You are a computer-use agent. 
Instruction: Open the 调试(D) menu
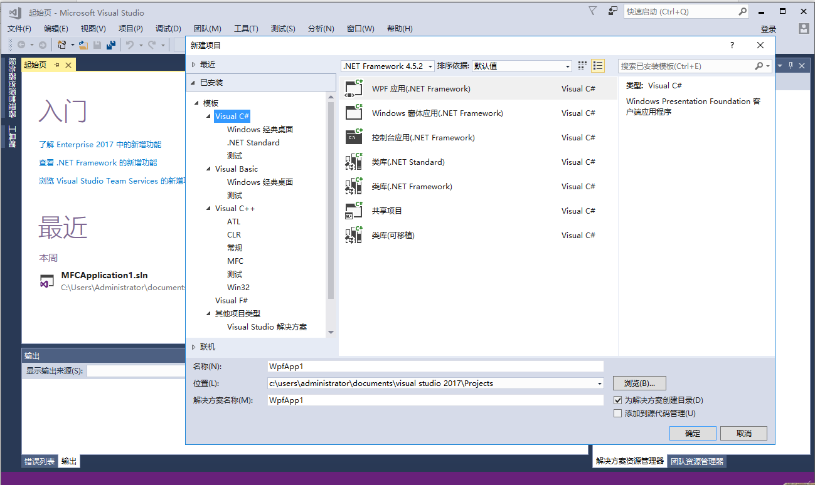click(x=168, y=29)
